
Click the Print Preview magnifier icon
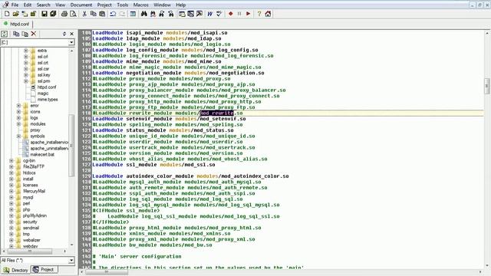[73, 14]
